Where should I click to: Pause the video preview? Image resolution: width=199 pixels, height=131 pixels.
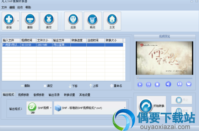coord(149,85)
